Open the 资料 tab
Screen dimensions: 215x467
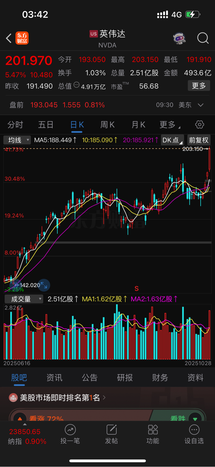pyautogui.click(x=195, y=378)
